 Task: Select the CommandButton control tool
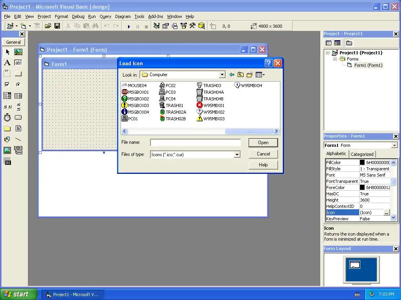pyautogui.click(x=18, y=74)
